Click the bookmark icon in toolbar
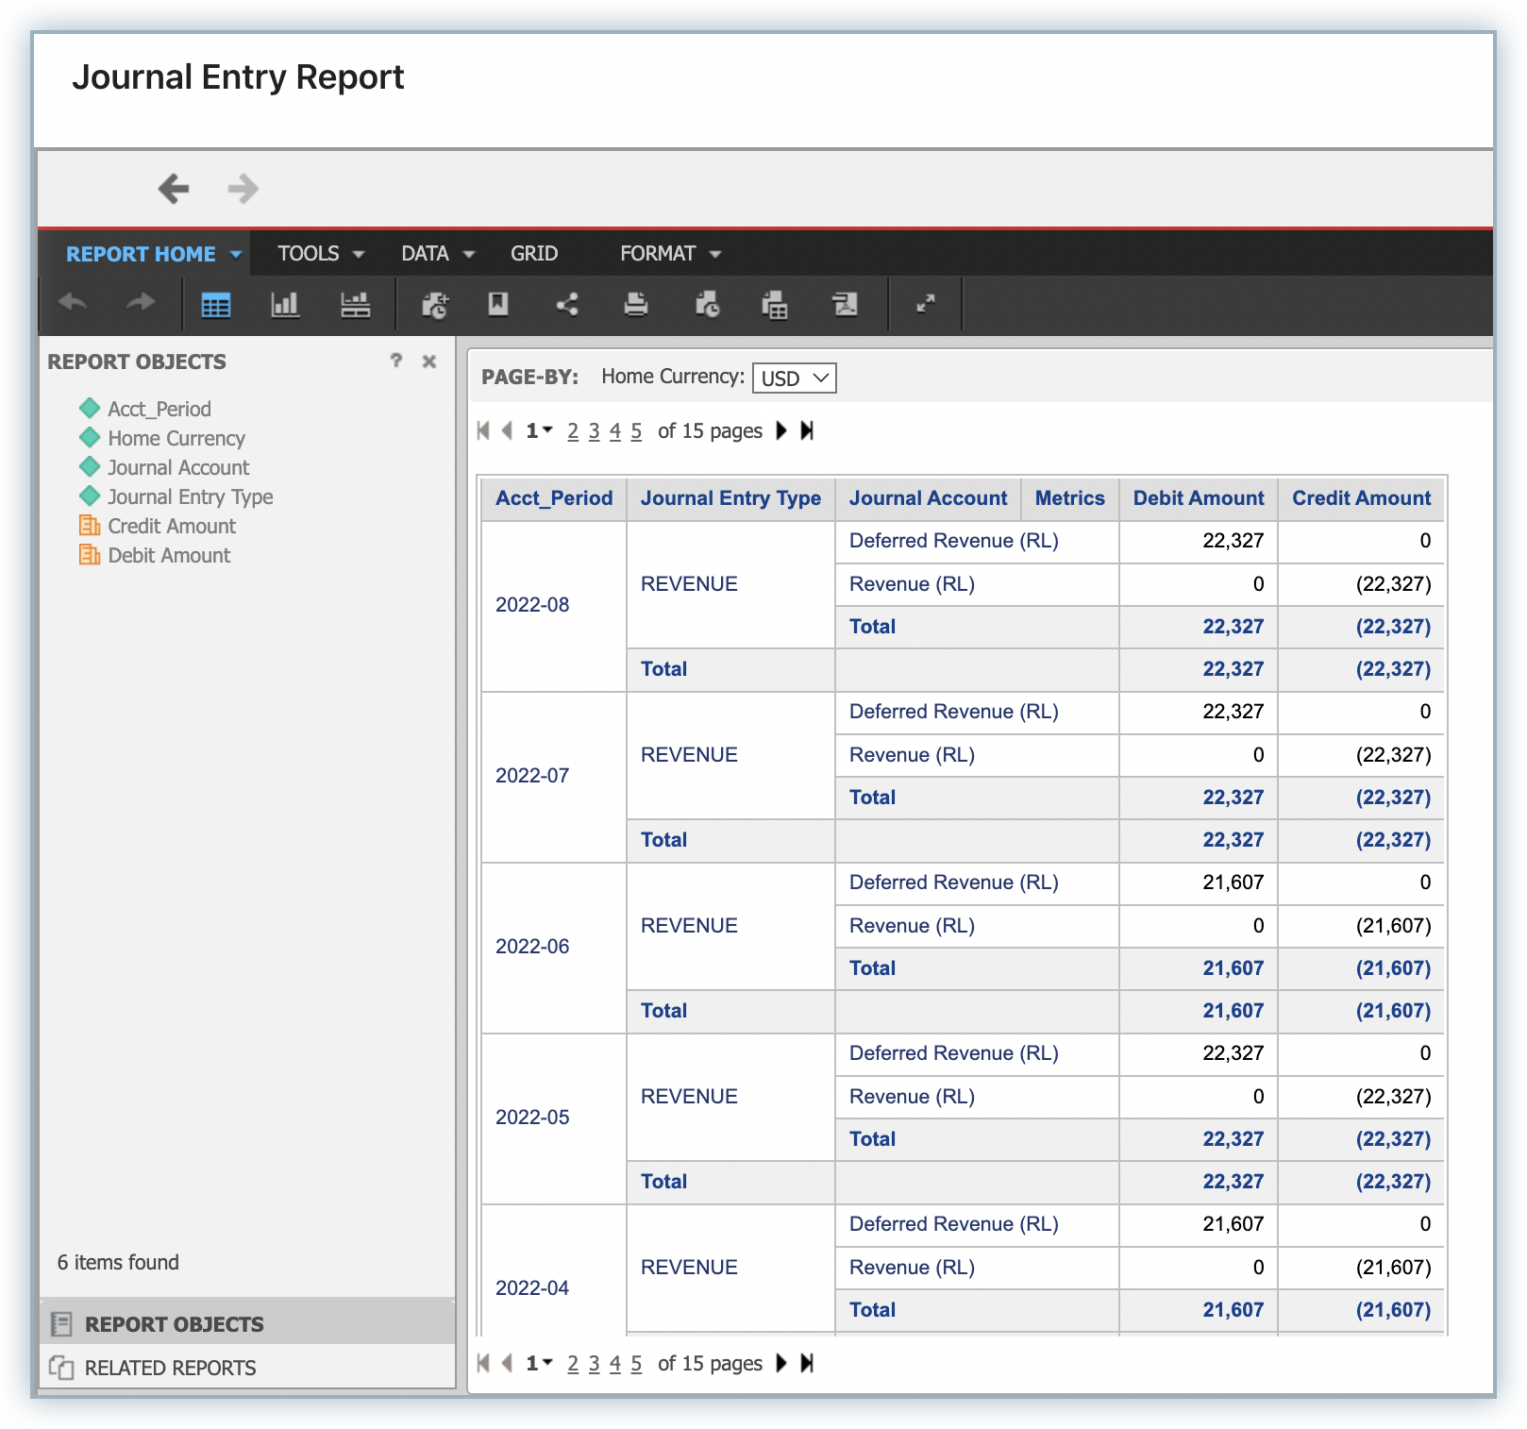The height and width of the screenshot is (1429, 1527). pyautogui.click(x=498, y=305)
